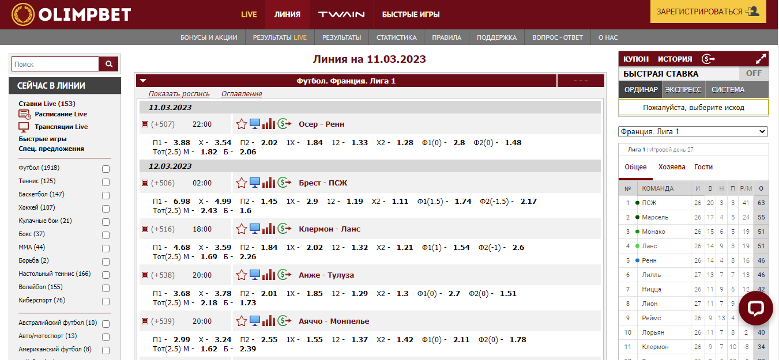Star the Клермон - Ланс match
779x360 pixels.
(242, 229)
